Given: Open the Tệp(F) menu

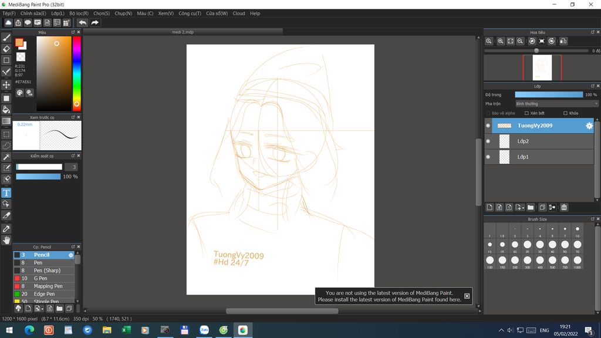Looking at the screenshot, I should tap(9, 13).
